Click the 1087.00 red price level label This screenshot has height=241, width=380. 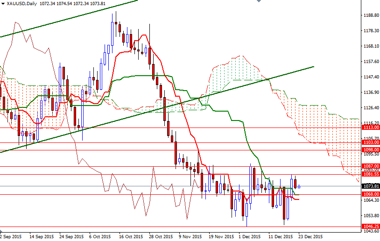(x=370, y=166)
